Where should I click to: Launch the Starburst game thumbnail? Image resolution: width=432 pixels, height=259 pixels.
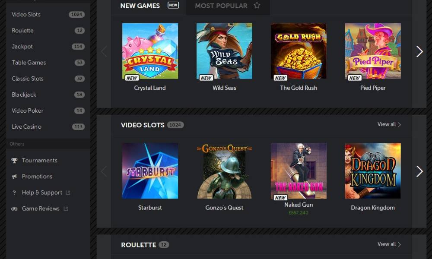pyautogui.click(x=150, y=171)
